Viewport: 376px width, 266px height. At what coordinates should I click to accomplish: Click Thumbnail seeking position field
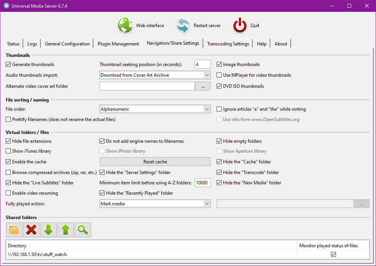pos(203,64)
